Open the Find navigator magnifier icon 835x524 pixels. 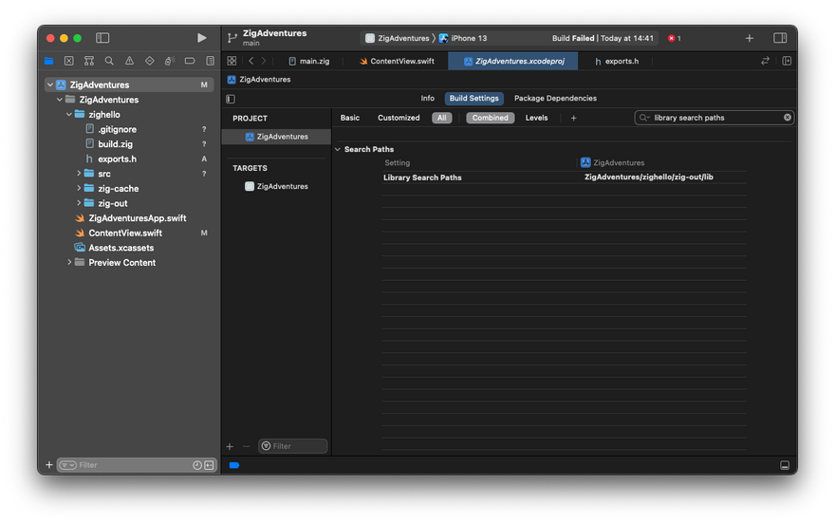pos(109,61)
